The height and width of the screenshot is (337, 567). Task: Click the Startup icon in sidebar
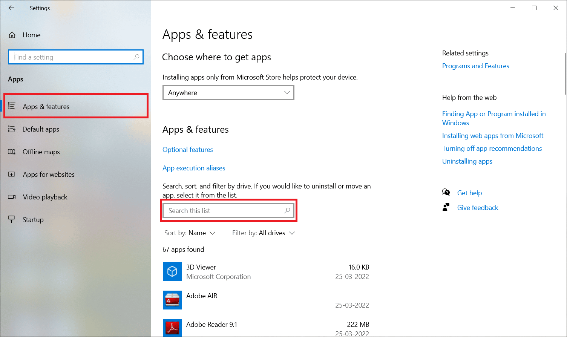[x=12, y=219]
